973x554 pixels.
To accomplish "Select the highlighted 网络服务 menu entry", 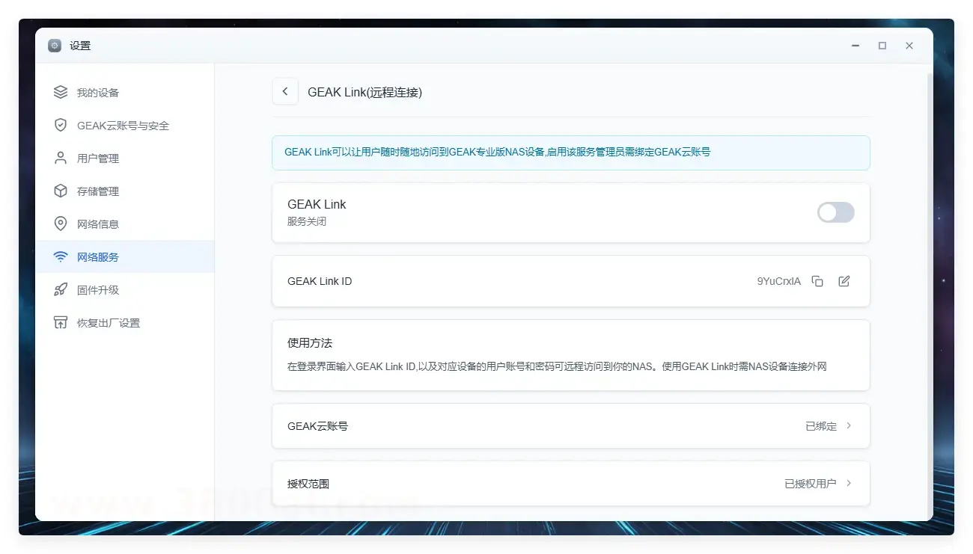I will 96,256.
